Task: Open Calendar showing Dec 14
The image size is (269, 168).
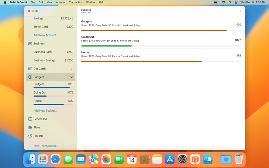Action: coord(131,159)
